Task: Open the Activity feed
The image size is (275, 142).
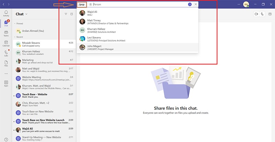Action: coord(6,13)
